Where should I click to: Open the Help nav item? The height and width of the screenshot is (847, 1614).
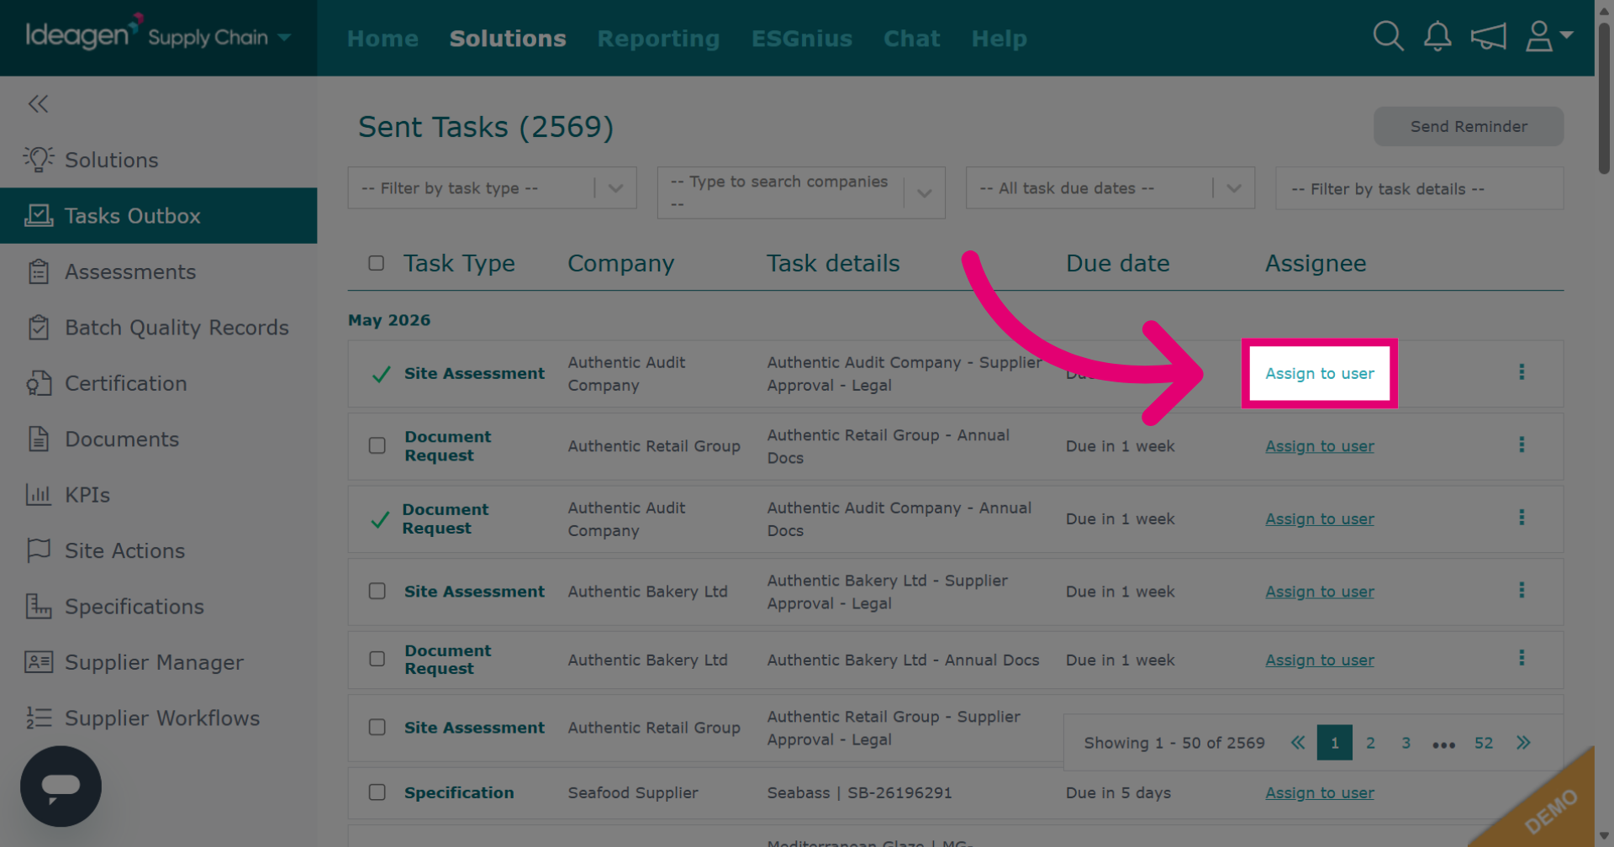click(999, 39)
